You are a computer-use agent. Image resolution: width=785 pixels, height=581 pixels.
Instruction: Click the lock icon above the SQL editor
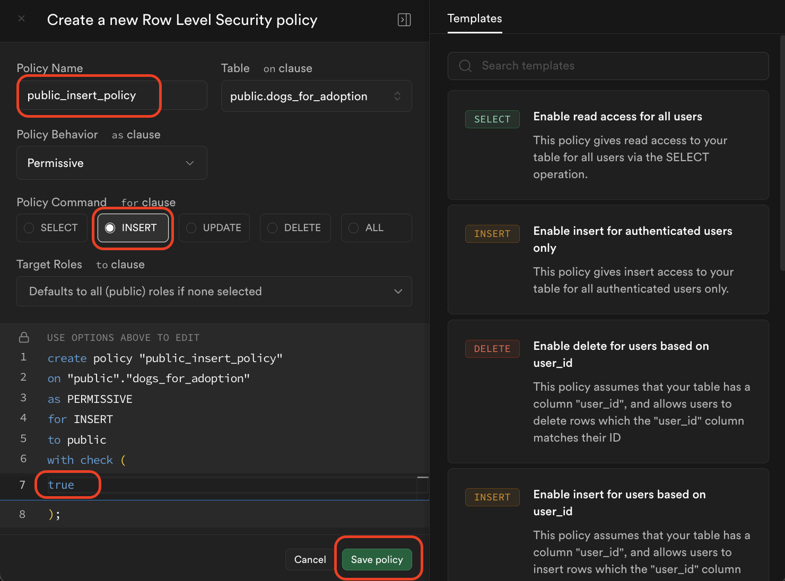[x=24, y=337]
